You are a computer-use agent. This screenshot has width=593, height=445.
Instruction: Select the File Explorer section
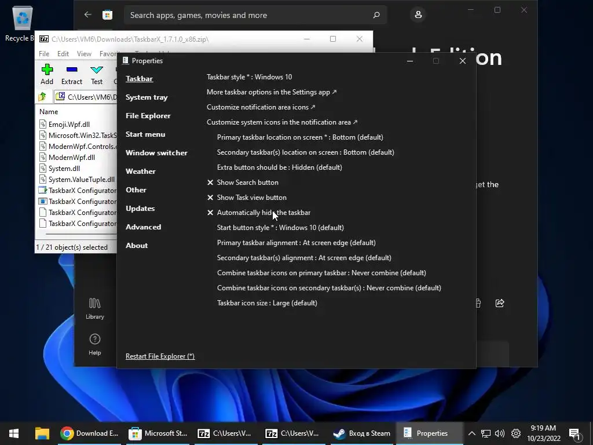click(x=148, y=116)
